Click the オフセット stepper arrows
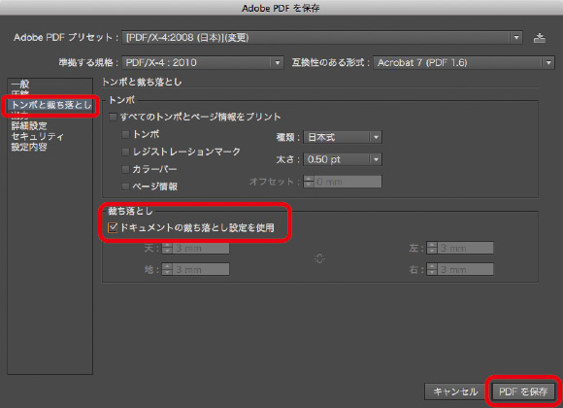The height and width of the screenshot is (408, 563). point(309,182)
